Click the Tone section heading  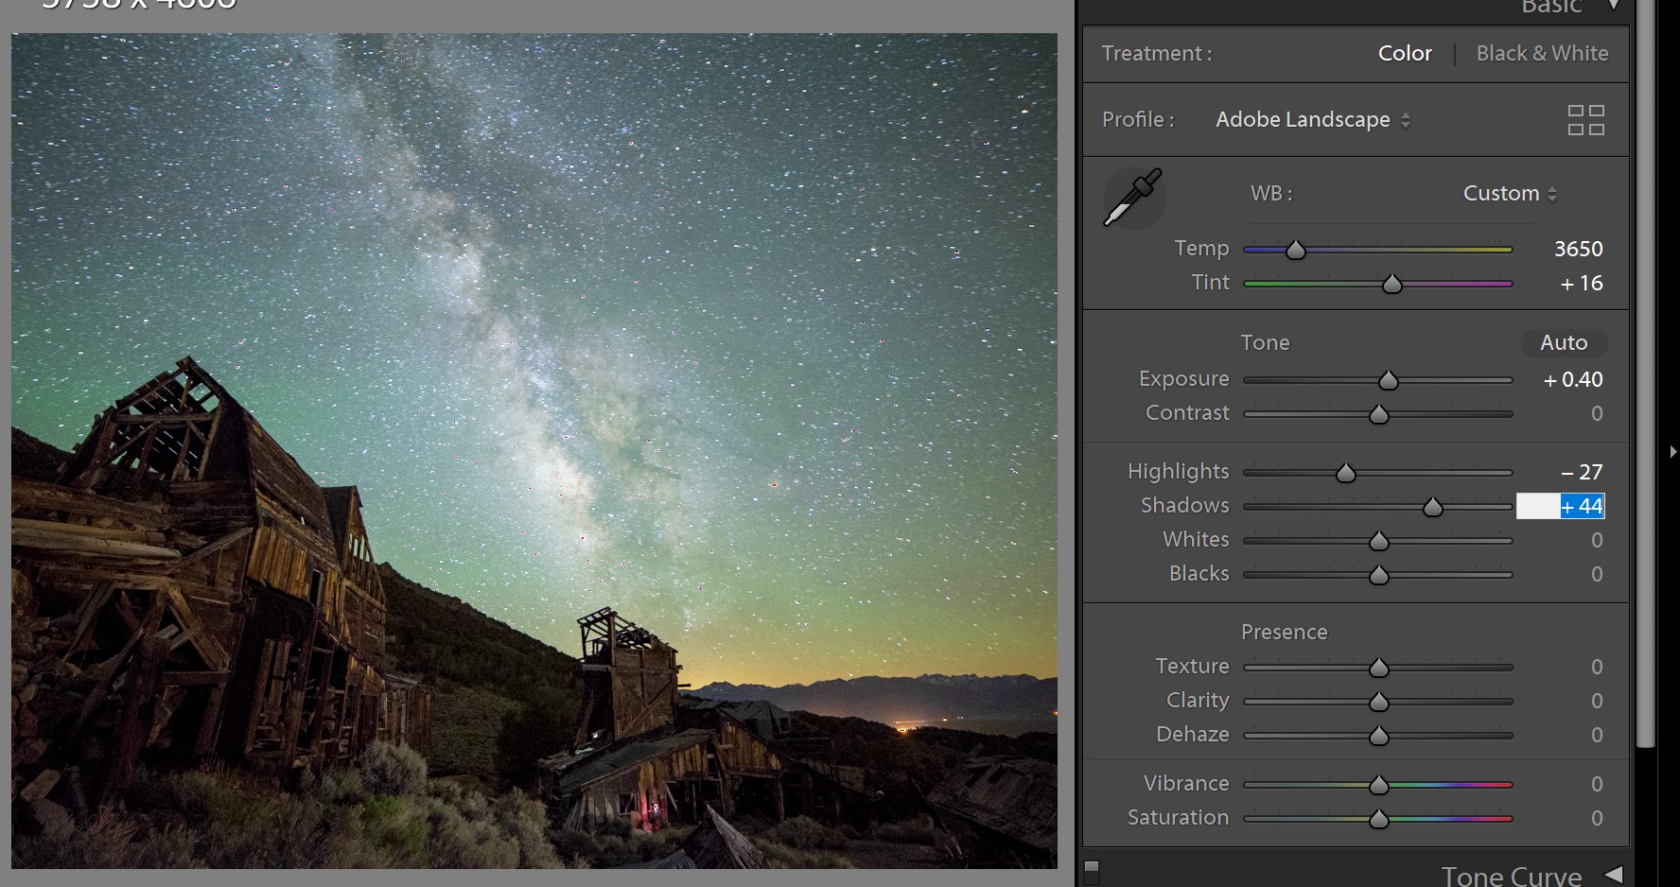(1265, 342)
